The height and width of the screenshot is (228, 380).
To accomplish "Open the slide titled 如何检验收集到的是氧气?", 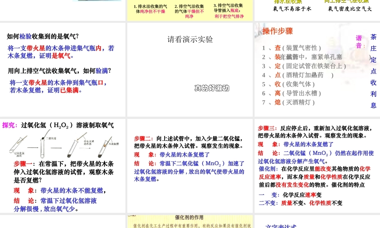I will pos(63,70).
